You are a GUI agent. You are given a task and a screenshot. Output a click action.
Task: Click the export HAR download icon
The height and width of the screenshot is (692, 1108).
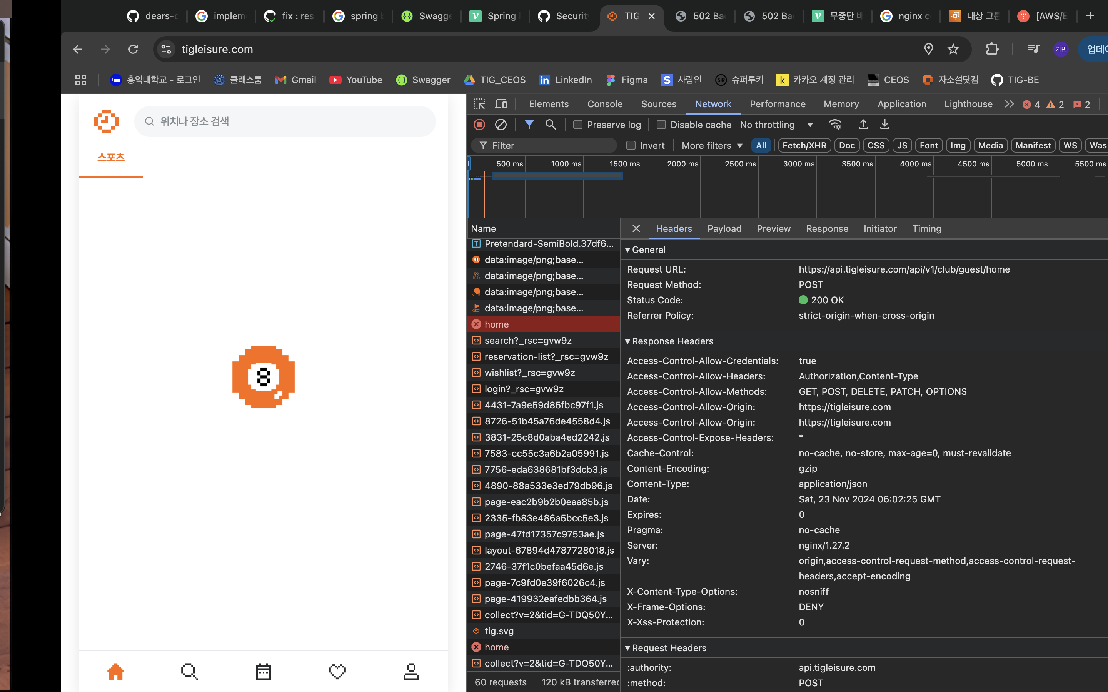click(884, 125)
